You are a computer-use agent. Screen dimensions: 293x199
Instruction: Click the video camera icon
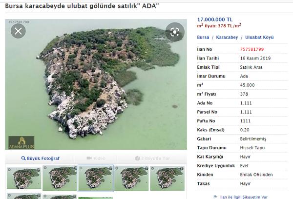pyautogui.click(x=89, y=159)
